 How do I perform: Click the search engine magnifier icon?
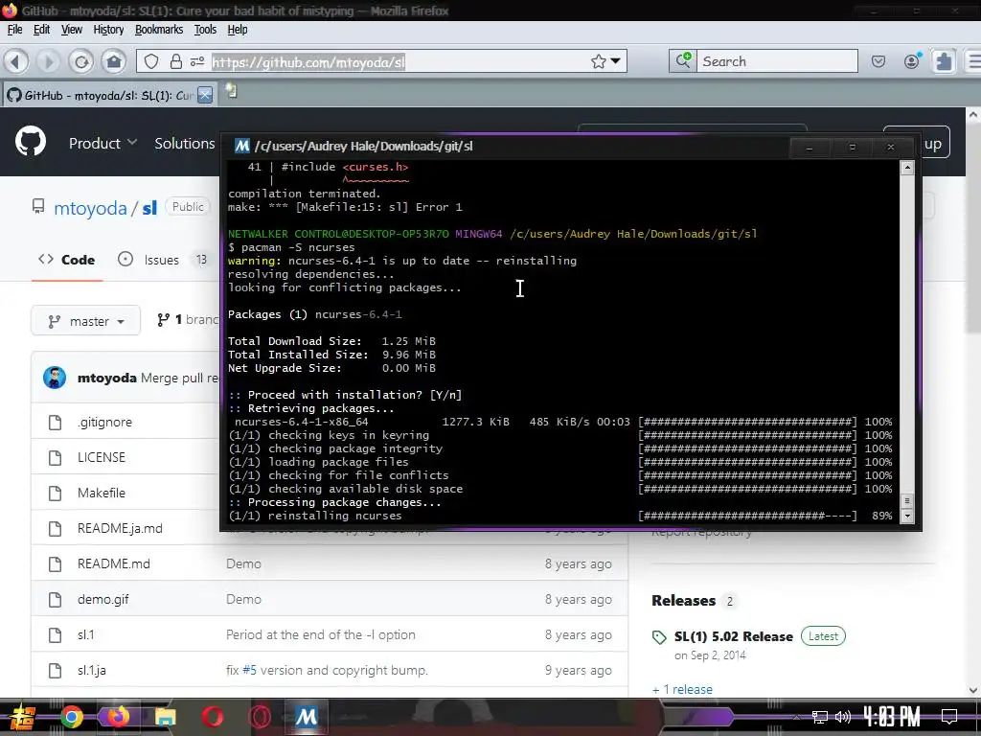point(682,60)
